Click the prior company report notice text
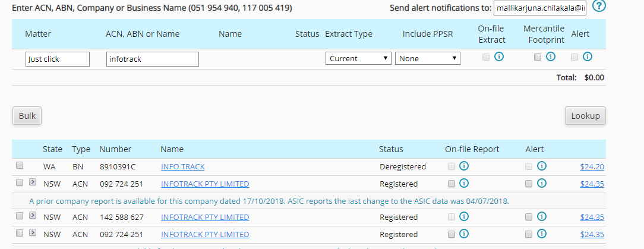This screenshot has width=644, height=249. point(269,201)
